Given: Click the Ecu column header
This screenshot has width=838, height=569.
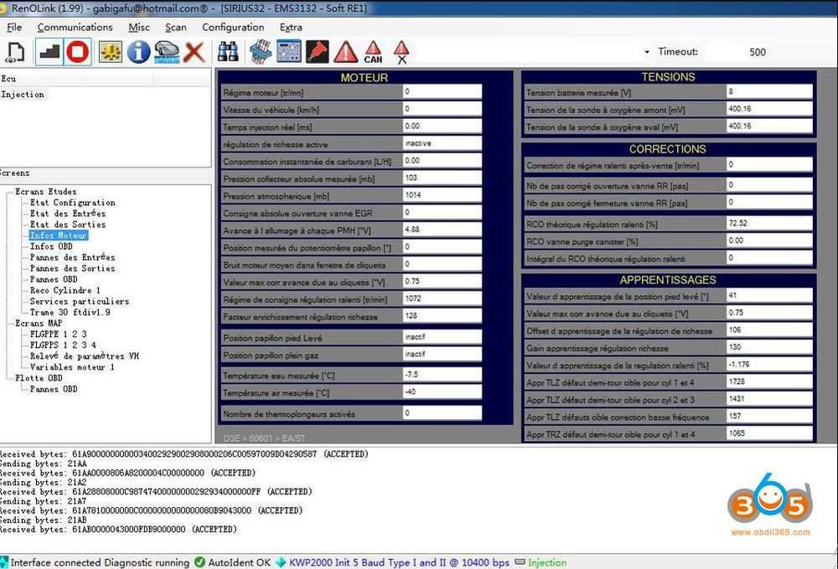Looking at the screenshot, I should tap(76, 79).
